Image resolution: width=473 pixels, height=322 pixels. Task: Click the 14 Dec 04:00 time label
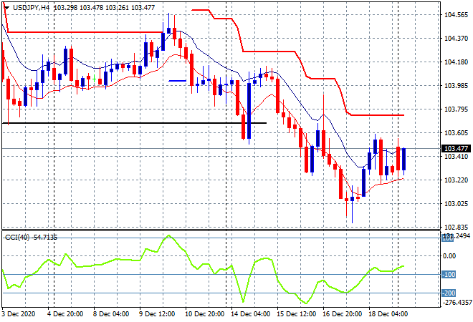point(251,314)
